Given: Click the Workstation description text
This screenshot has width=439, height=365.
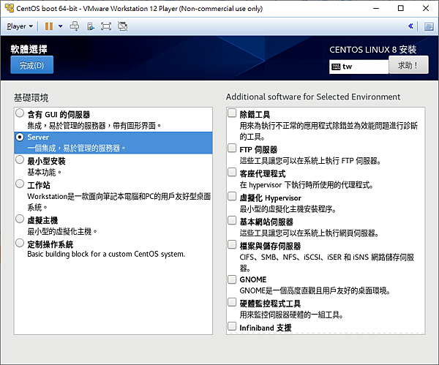Looking at the screenshot, I should (x=119, y=202).
